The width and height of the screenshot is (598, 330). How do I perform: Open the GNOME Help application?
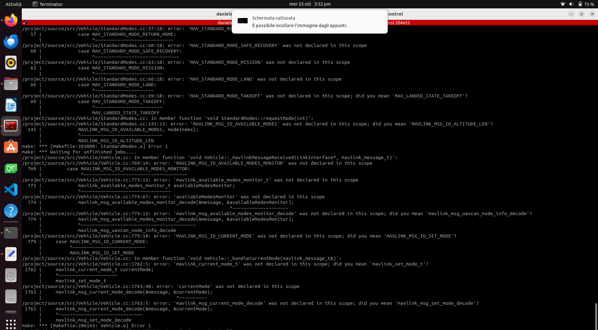pos(11,211)
